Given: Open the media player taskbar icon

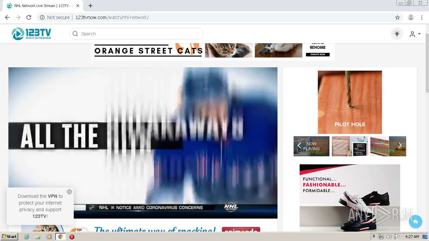Looking at the screenshot, I should (x=49, y=237).
